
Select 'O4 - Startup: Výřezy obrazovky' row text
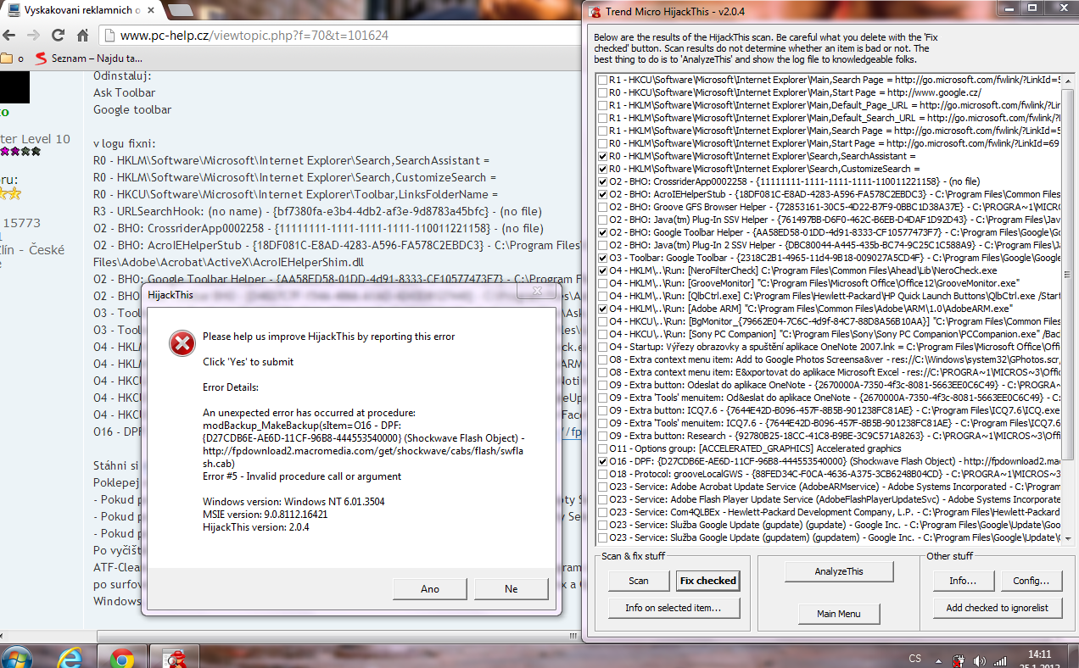pos(835,347)
